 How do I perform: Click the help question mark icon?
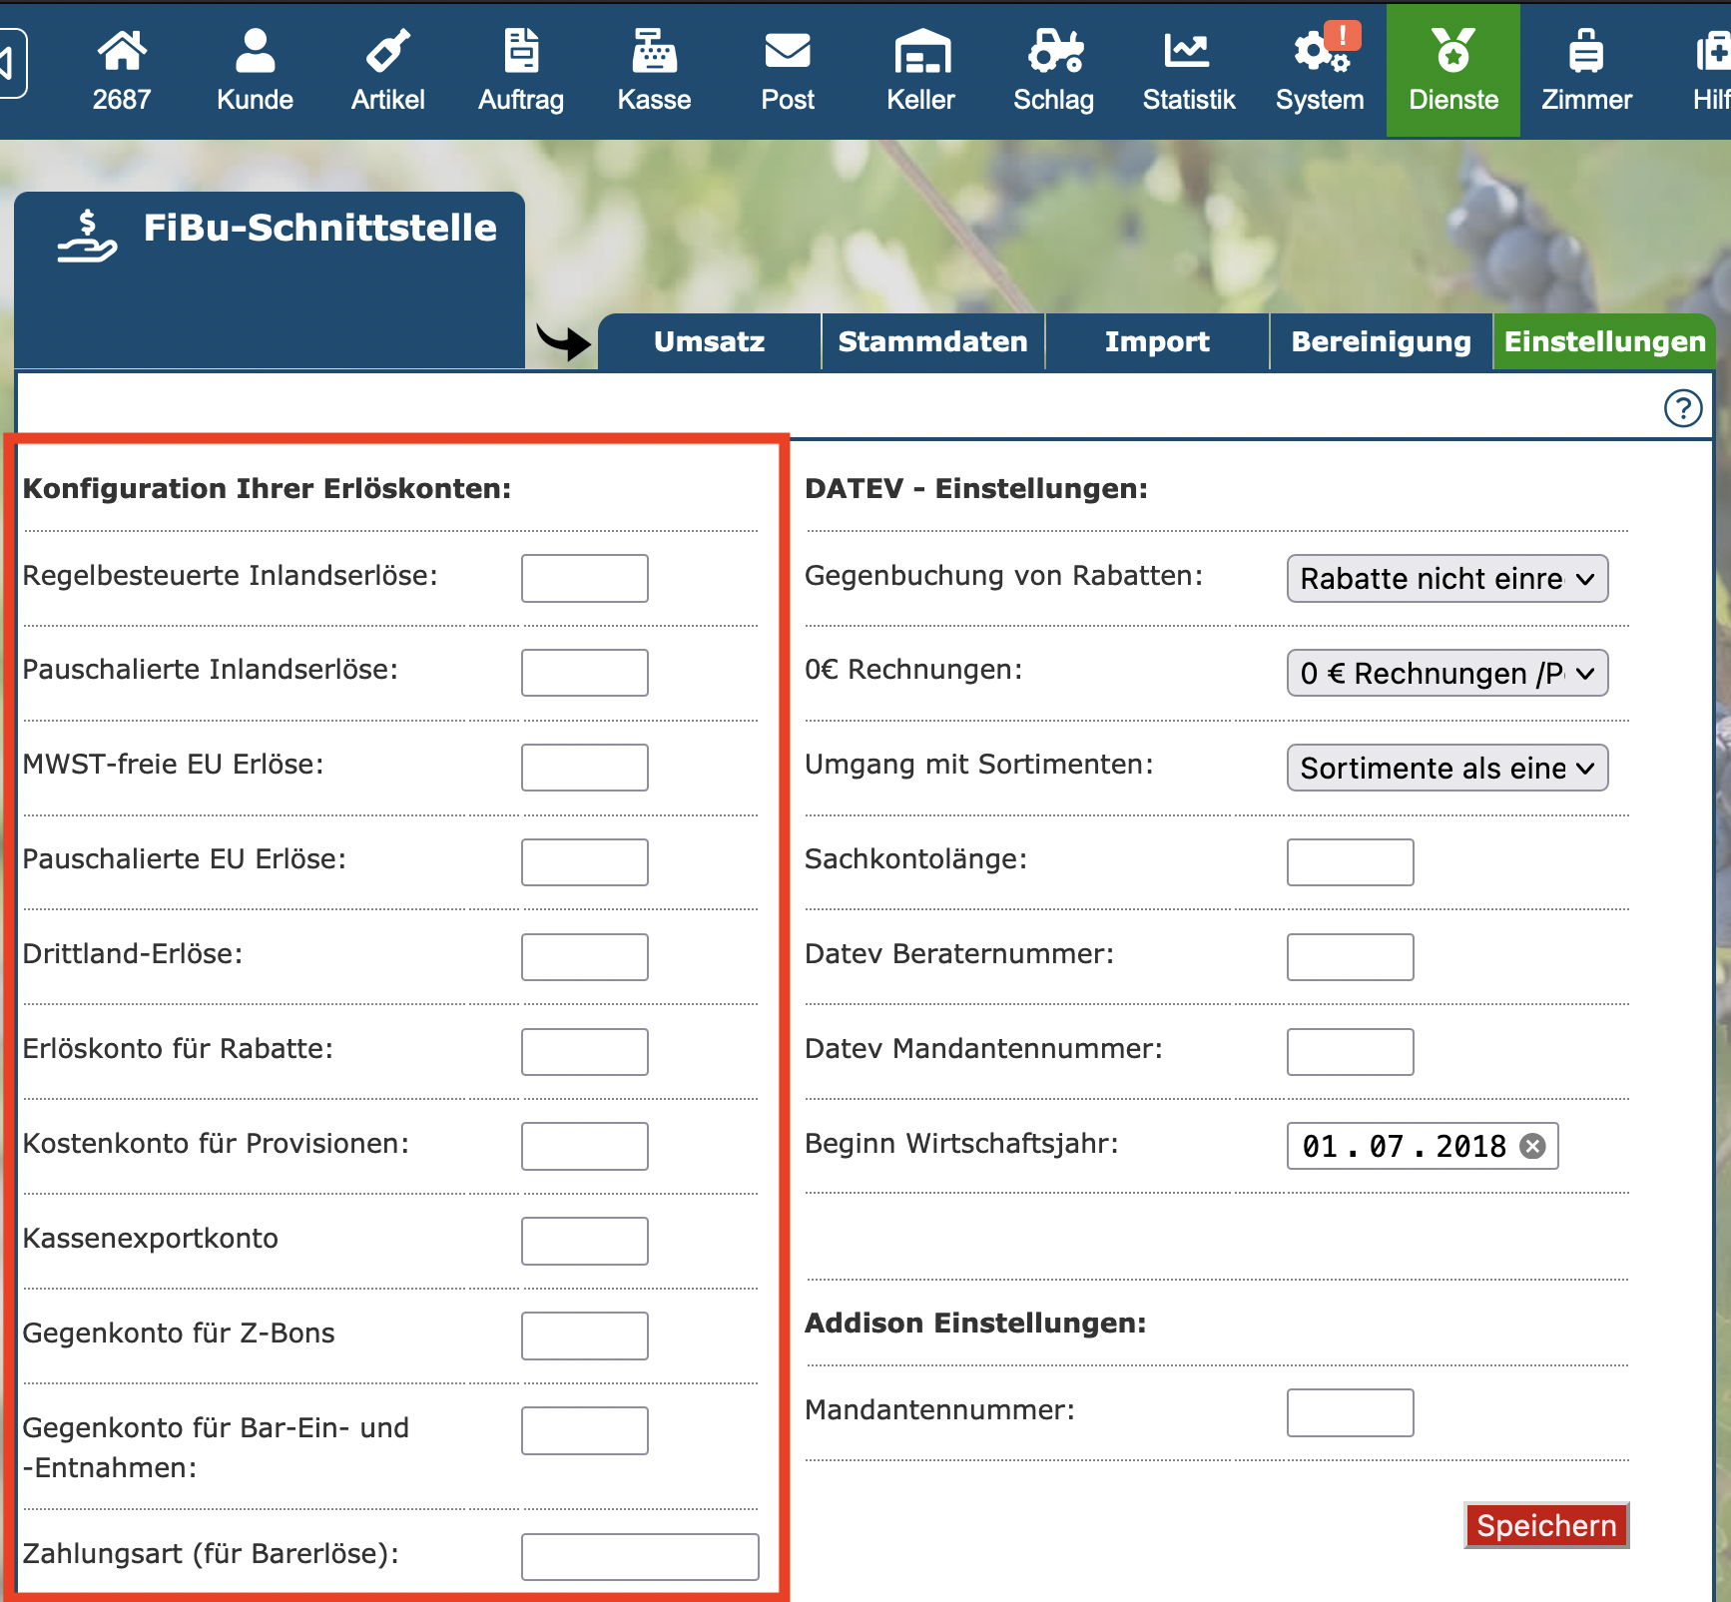(x=1682, y=408)
